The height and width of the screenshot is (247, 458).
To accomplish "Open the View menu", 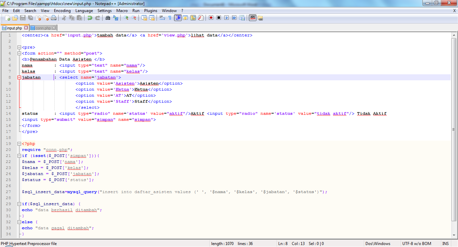I will point(45,11).
